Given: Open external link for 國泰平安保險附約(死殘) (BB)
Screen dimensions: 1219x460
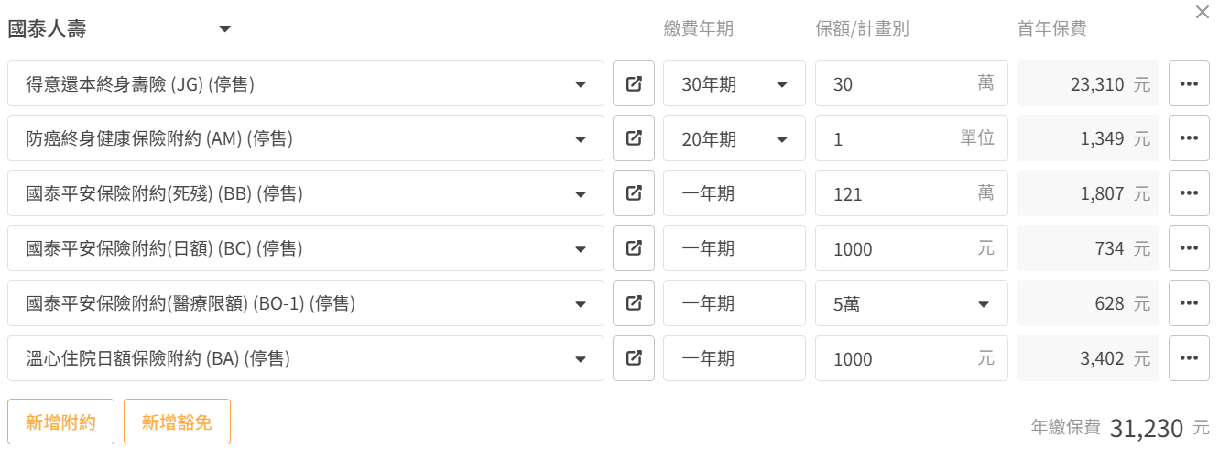Looking at the screenshot, I should click(634, 194).
